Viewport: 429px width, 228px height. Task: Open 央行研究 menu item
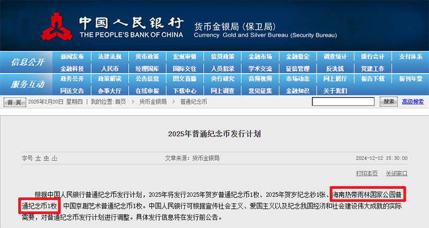tap(223, 79)
